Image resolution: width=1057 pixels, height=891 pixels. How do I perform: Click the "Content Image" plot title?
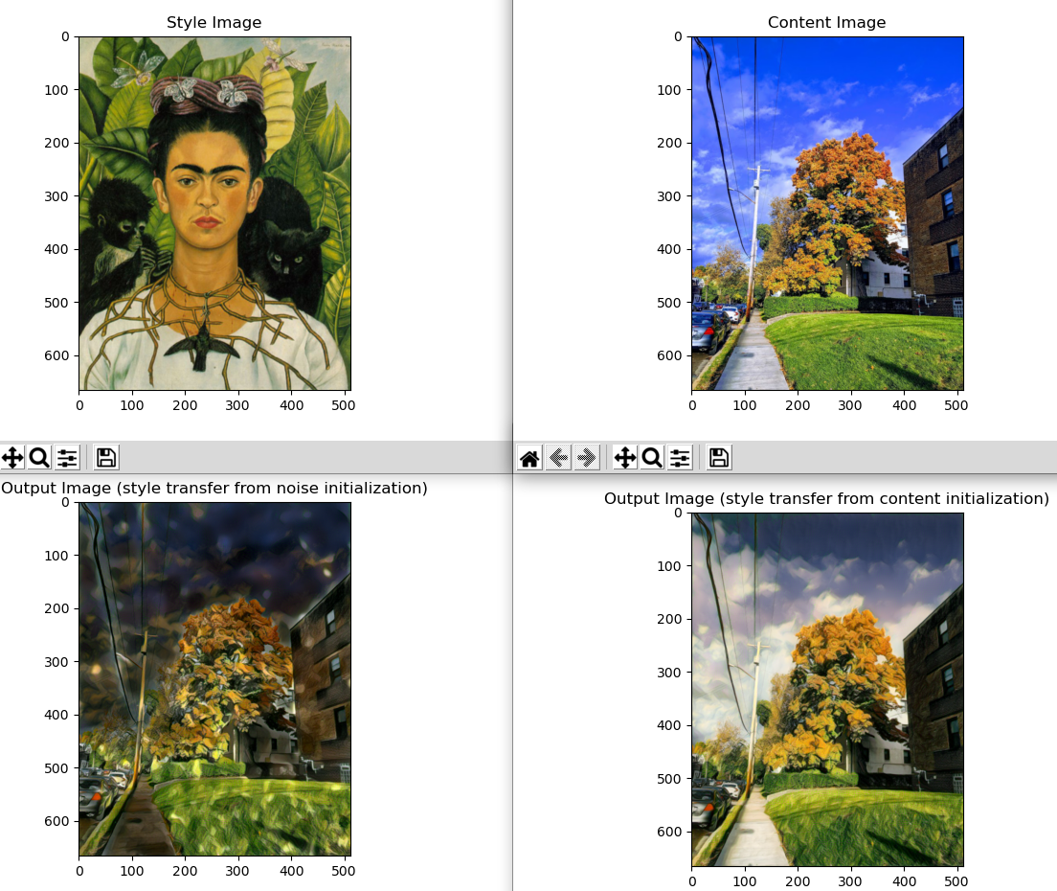[x=826, y=22]
